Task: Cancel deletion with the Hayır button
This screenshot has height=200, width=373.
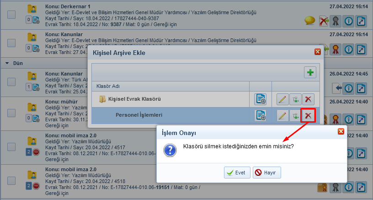Action: tap(266, 173)
